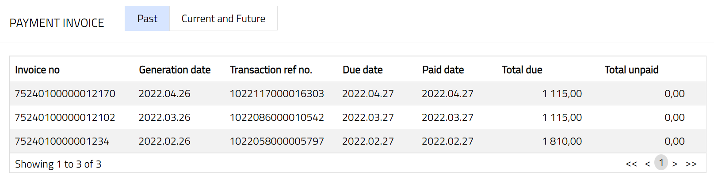
Task: Click Transaction ref no. column header
Action: pyautogui.click(x=271, y=70)
